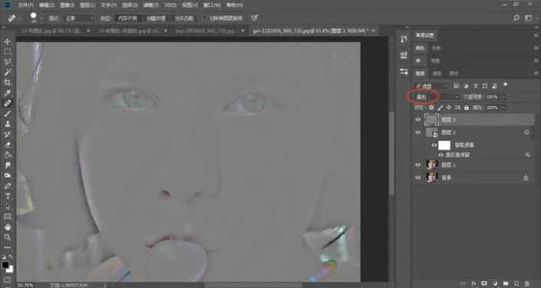This screenshot has height=288, width=541.
Task: Select the Horizontal Type tool
Action: pyautogui.click(x=7, y=196)
